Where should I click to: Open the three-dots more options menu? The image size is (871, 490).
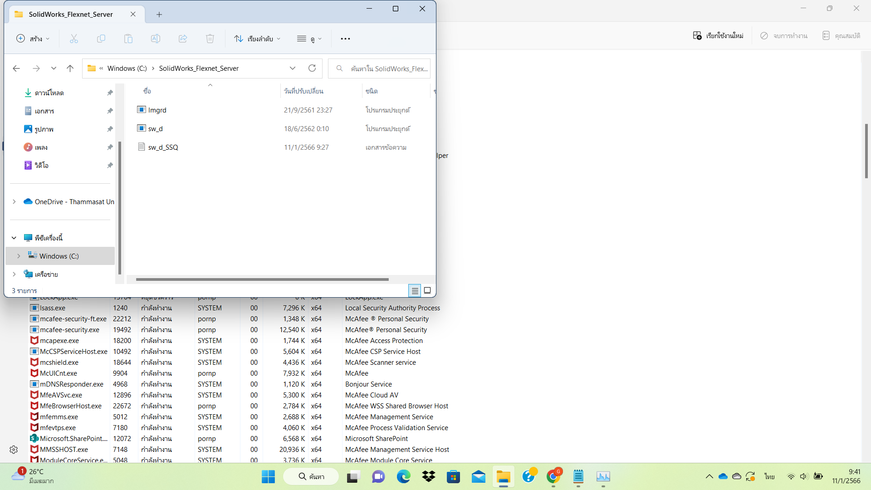[x=345, y=39]
